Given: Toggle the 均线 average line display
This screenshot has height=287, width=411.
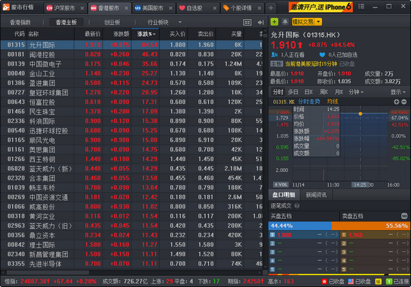Looking at the screenshot, I should tap(332, 102).
